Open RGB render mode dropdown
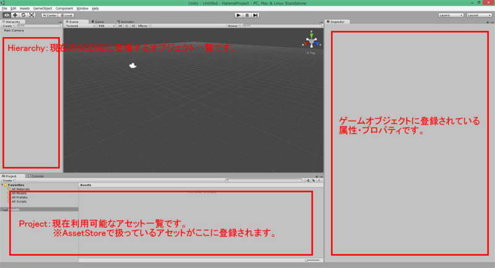This screenshot has height=268, width=495. [x=106, y=26]
